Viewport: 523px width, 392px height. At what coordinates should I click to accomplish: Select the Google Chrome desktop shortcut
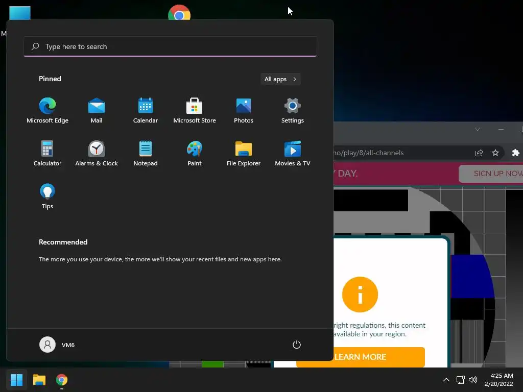(179, 13)
